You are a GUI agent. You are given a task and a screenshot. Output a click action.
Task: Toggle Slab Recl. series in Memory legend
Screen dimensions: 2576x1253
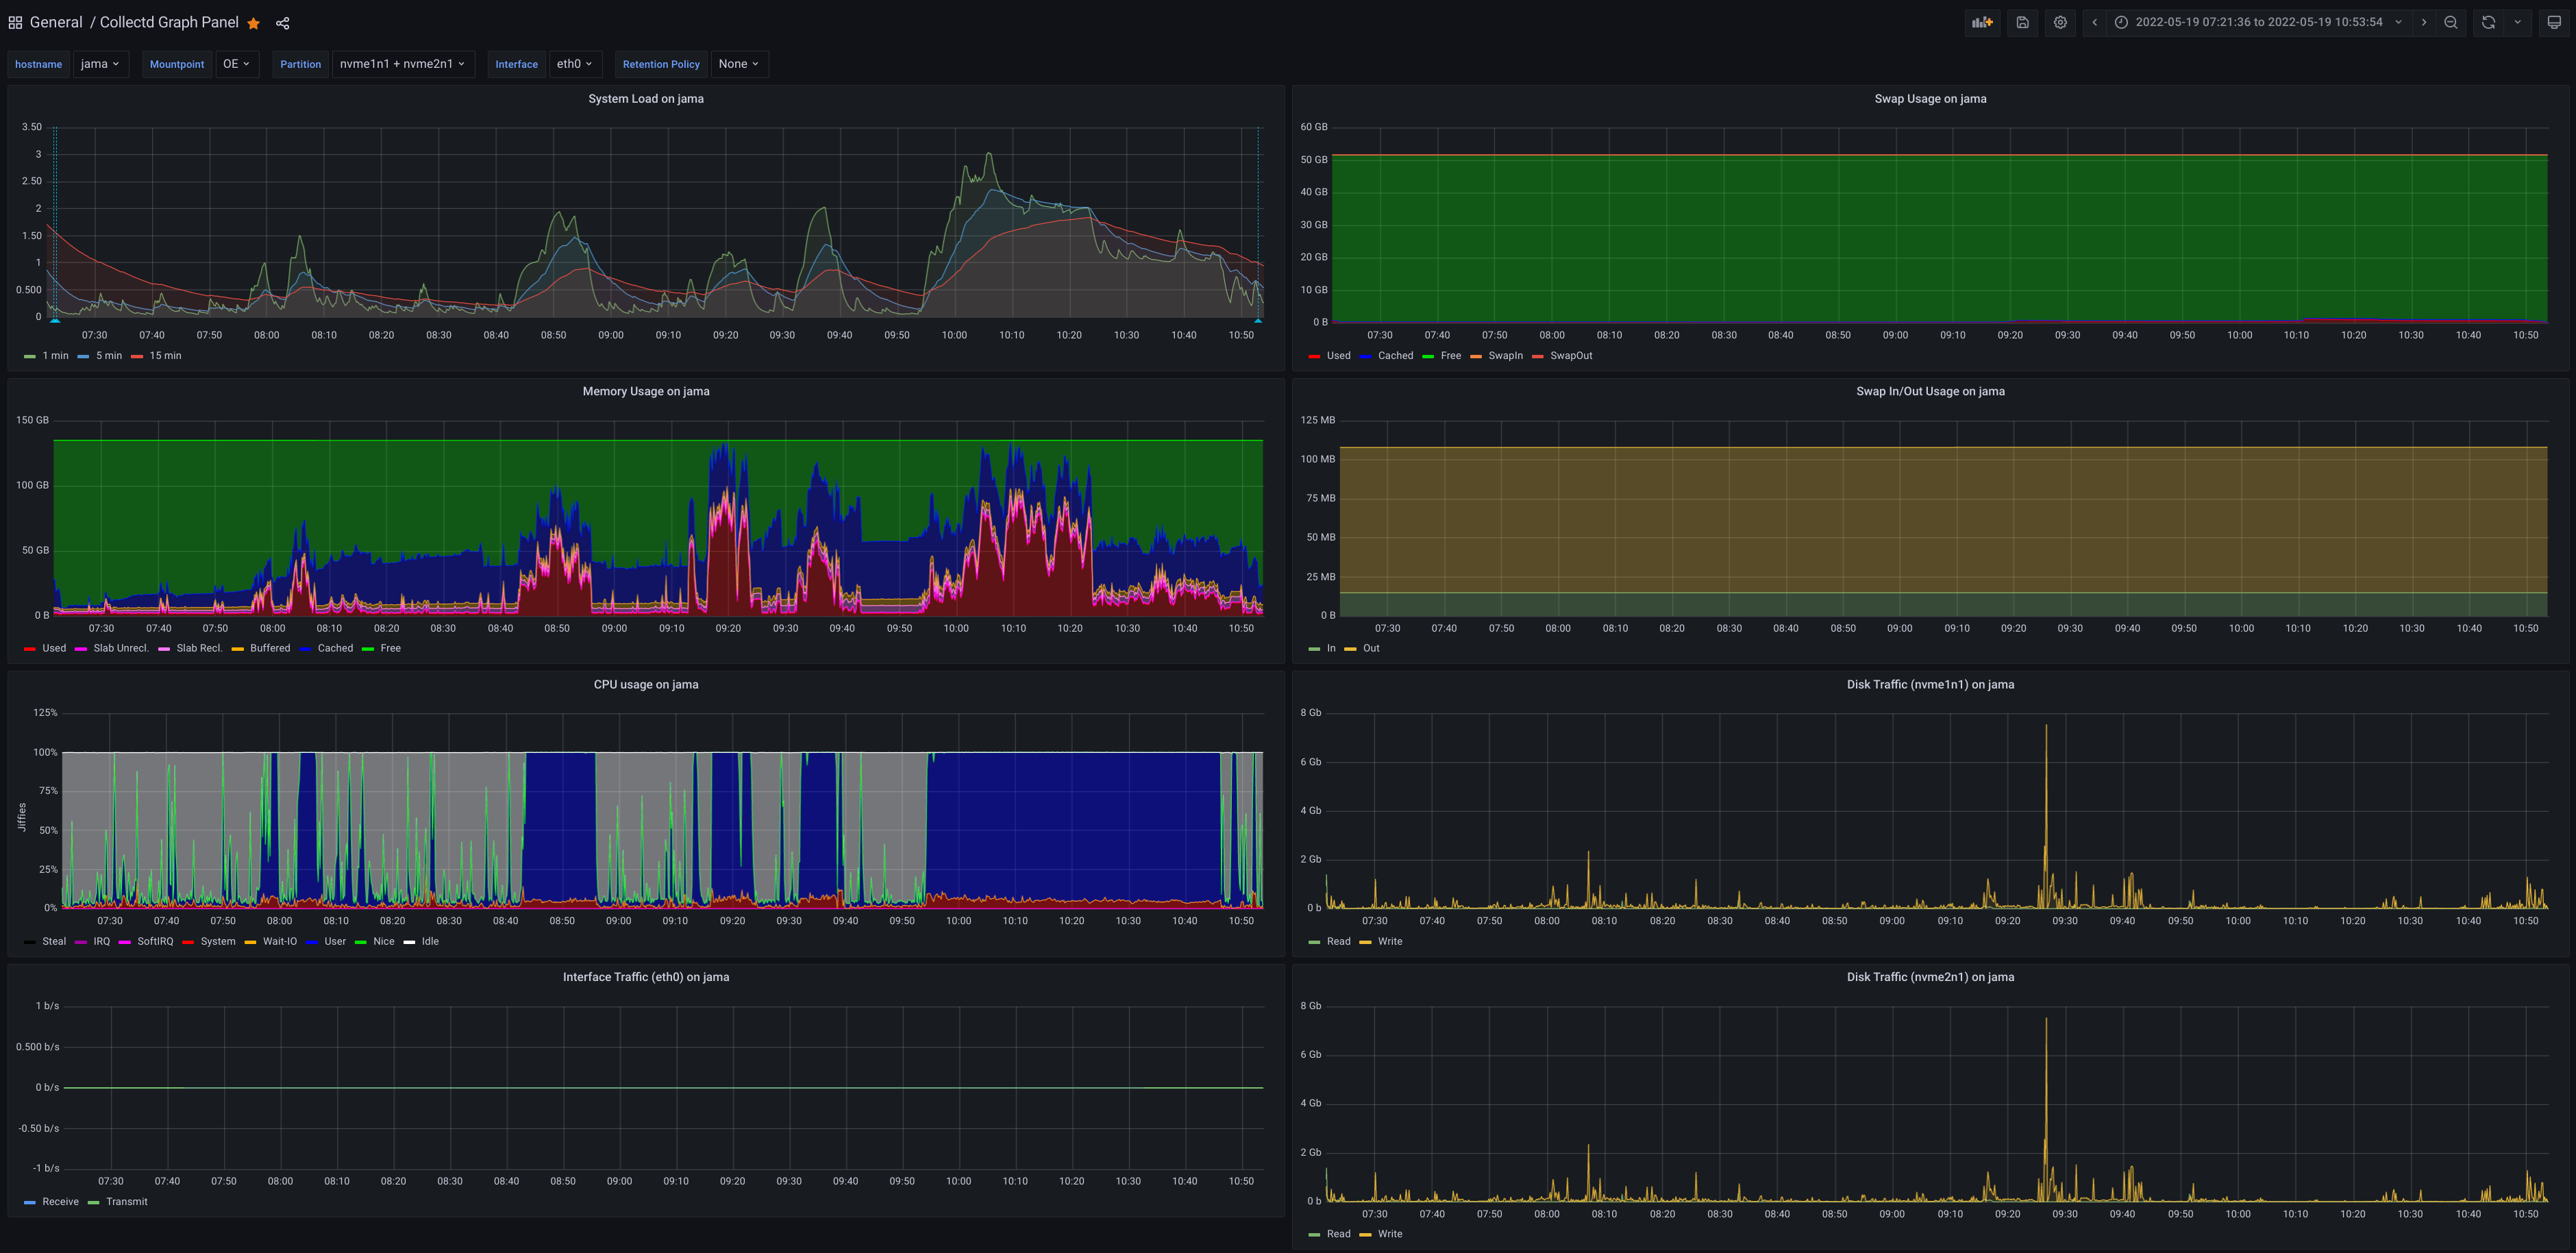(x=199, y=649)
